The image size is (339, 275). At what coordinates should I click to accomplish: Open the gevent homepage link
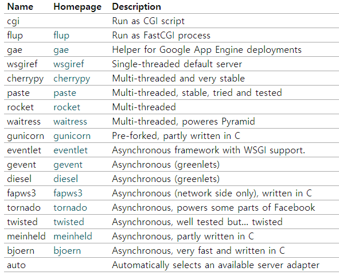(68, 165)
